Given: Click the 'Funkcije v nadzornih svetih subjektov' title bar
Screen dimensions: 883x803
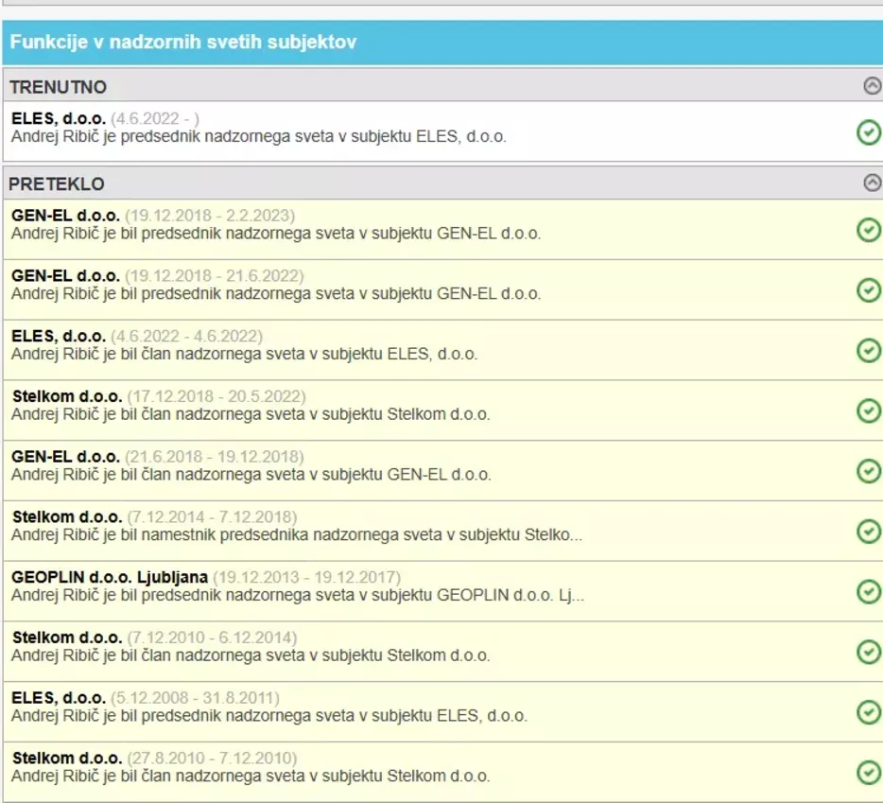Looking at the screenshot, I should [183, 43].
